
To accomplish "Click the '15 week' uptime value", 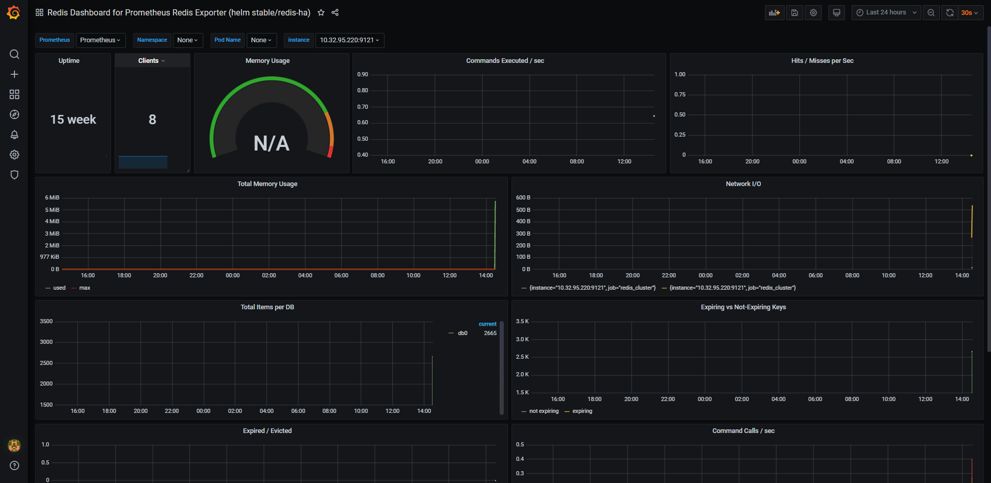I will click(73, 120).
